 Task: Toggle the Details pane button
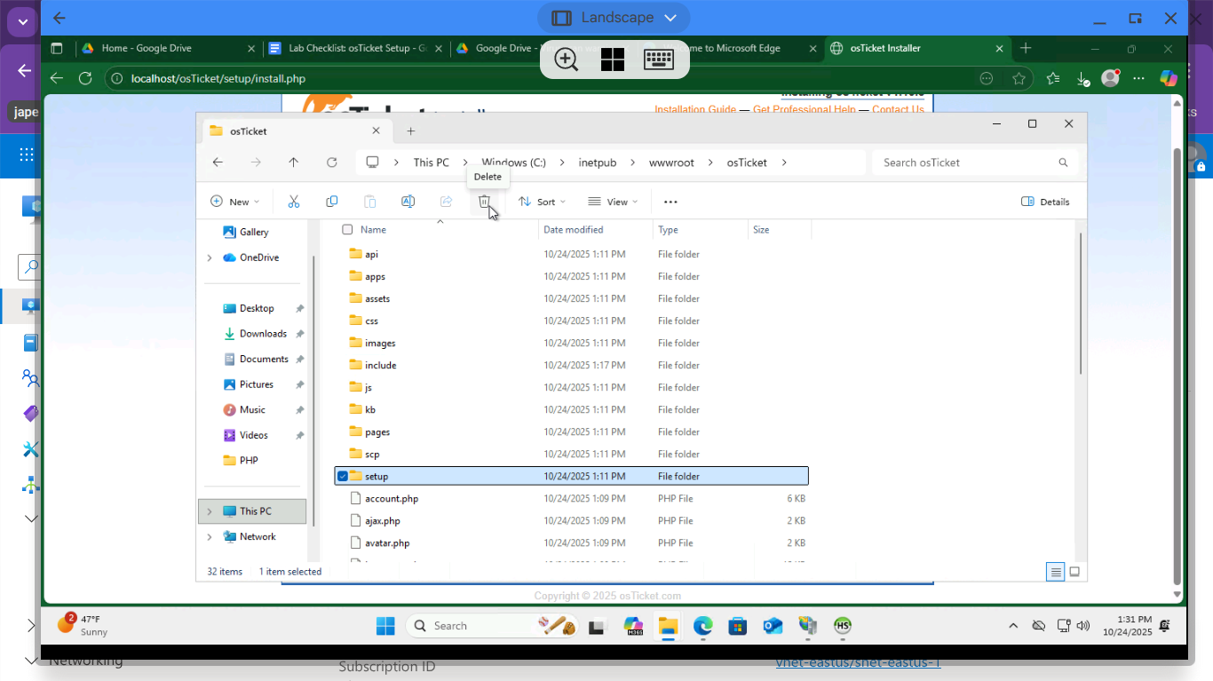[x=1045, y=202]
